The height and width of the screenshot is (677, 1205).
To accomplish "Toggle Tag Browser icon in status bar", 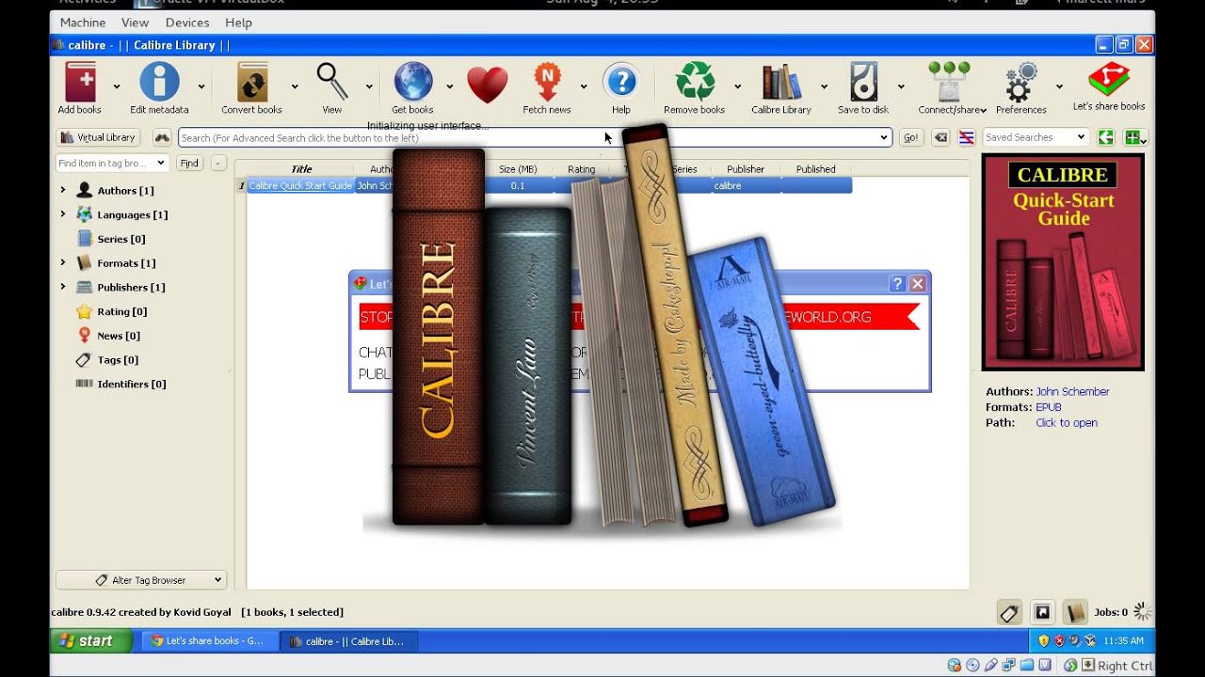I will tap(1009, 613).
